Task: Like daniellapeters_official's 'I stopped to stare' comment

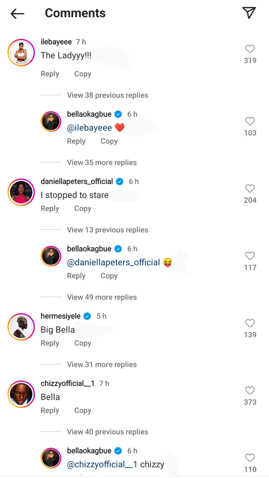Action: (250, 189)
